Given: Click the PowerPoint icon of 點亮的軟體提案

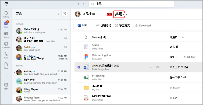Looking at the screenshot, I should (86, 98).
